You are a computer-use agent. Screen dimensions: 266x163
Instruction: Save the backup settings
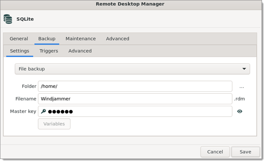click(245, 152)
